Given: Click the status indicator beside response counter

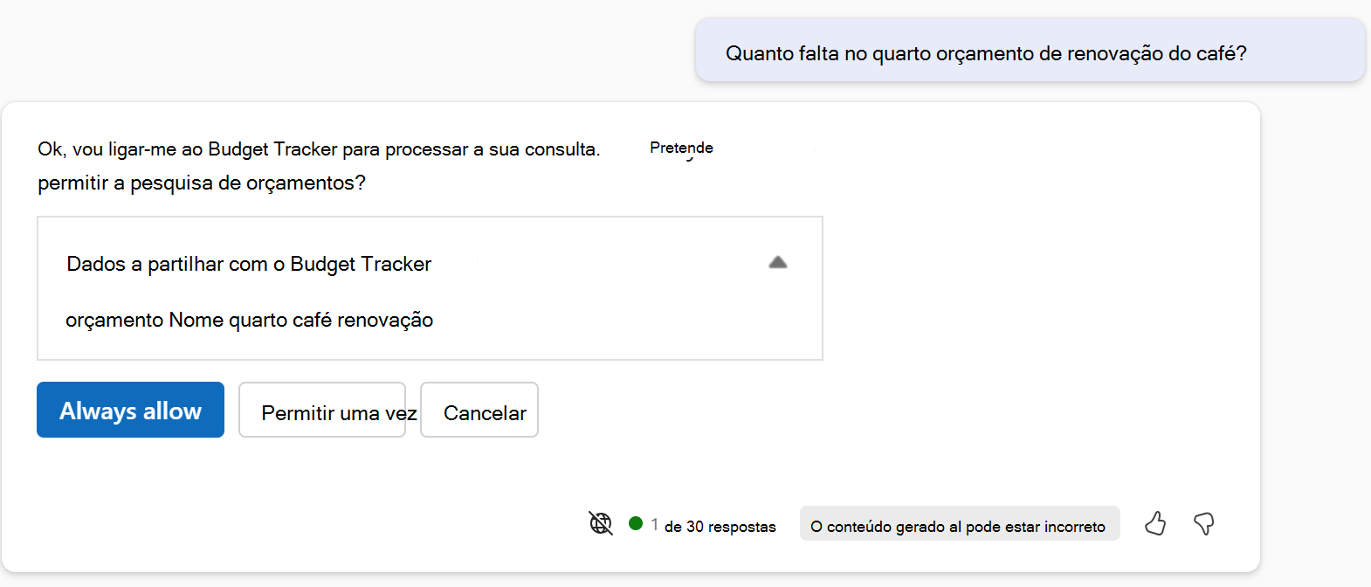Looking at the screenshot, I should [x=637, y=525].
